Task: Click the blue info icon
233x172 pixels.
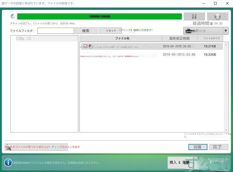Action: tap(8, 162)
